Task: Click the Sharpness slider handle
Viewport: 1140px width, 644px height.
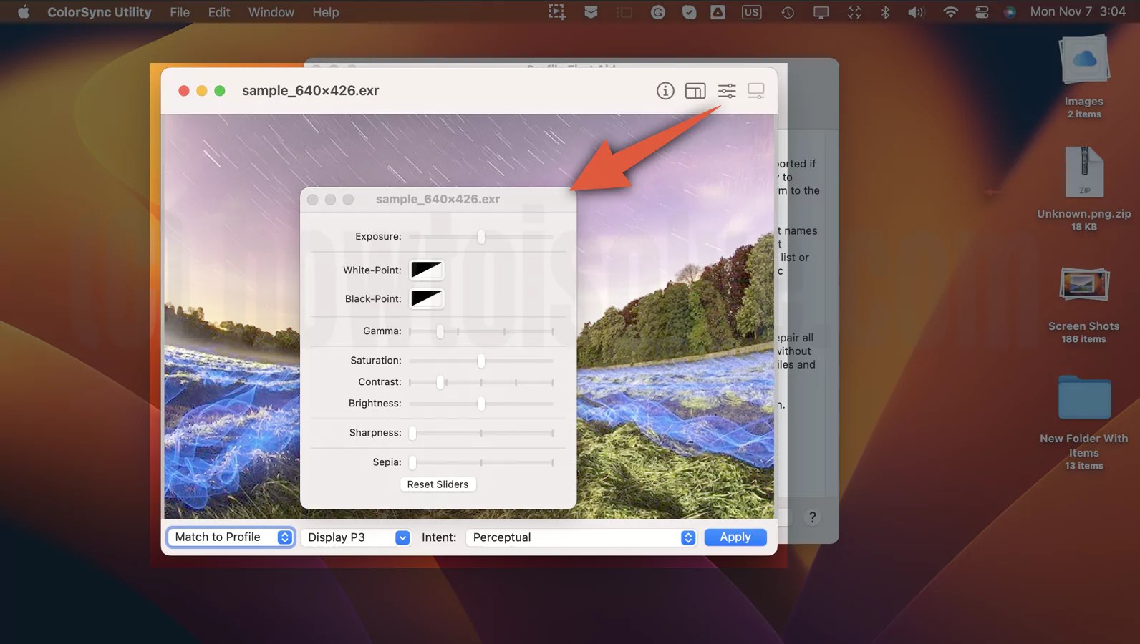Action: click(x=412, y=433)
